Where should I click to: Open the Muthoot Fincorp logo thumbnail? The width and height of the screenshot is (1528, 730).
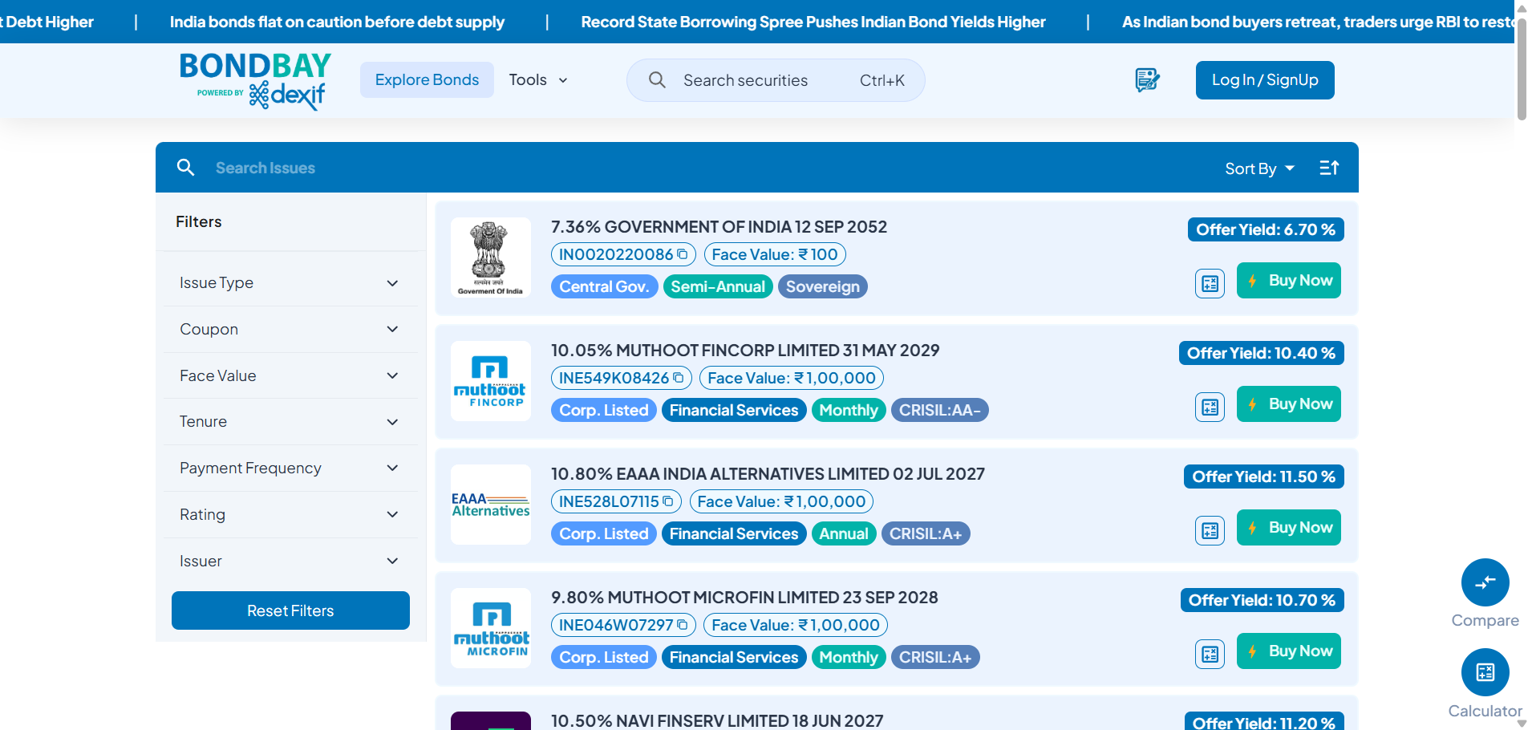tap(490, 381)
